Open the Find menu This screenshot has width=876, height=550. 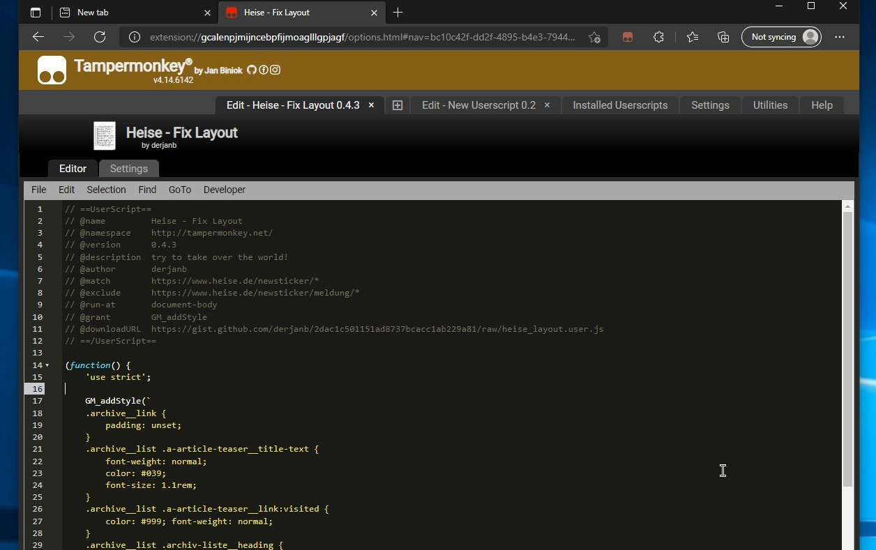(147, 190)
